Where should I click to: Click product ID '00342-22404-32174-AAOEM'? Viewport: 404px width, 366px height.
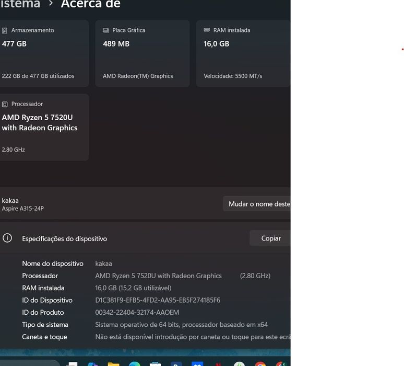click(137, 312)
